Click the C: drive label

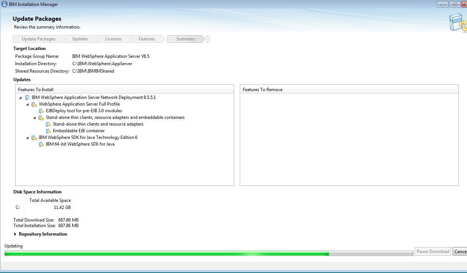pos(17,207)
